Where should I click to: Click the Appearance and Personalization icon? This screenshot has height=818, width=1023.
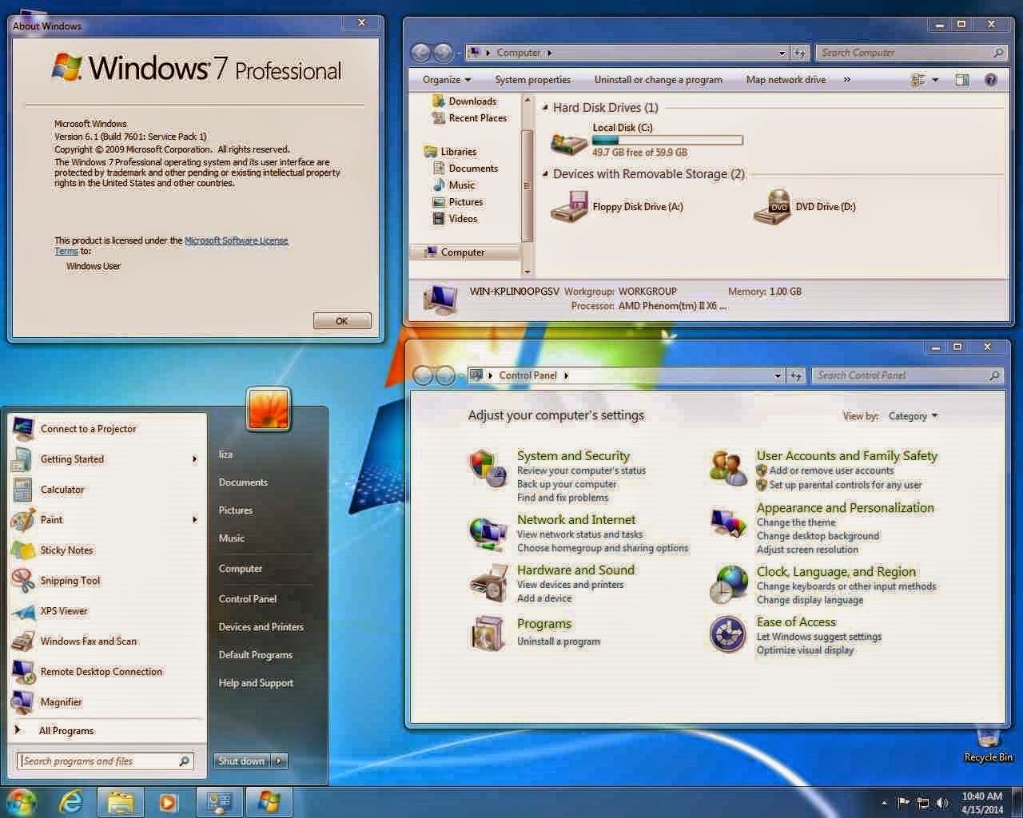coord(727,523)
